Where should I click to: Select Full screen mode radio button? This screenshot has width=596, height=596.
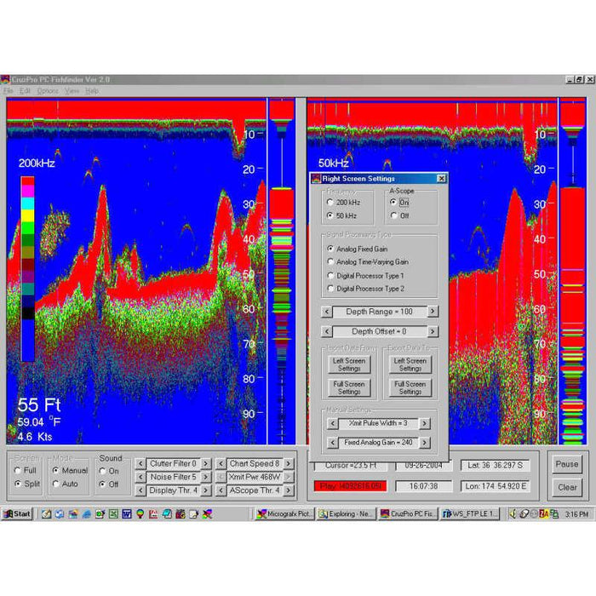[x=19, y=471]
